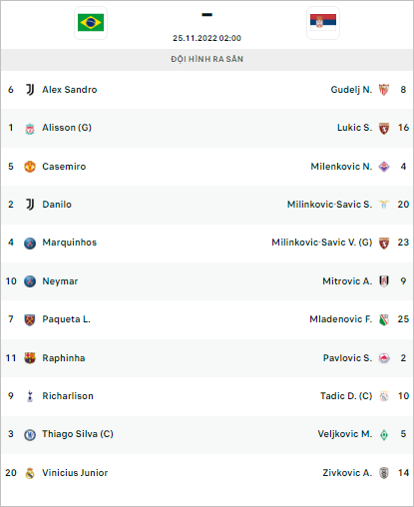Screen dimensions: 414x507
Task: Click Fulham crest next to Mitrovic A.
Action: [384, 281]
